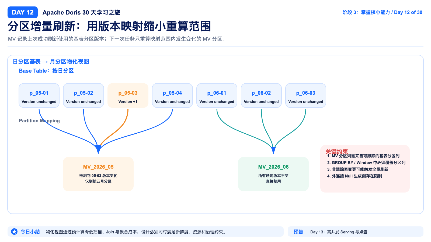Select the orange p_05-03 partition card
Image resolution: width=431 pixels, height=242 pixels.
pyautogui.click(x=128, y=95)
